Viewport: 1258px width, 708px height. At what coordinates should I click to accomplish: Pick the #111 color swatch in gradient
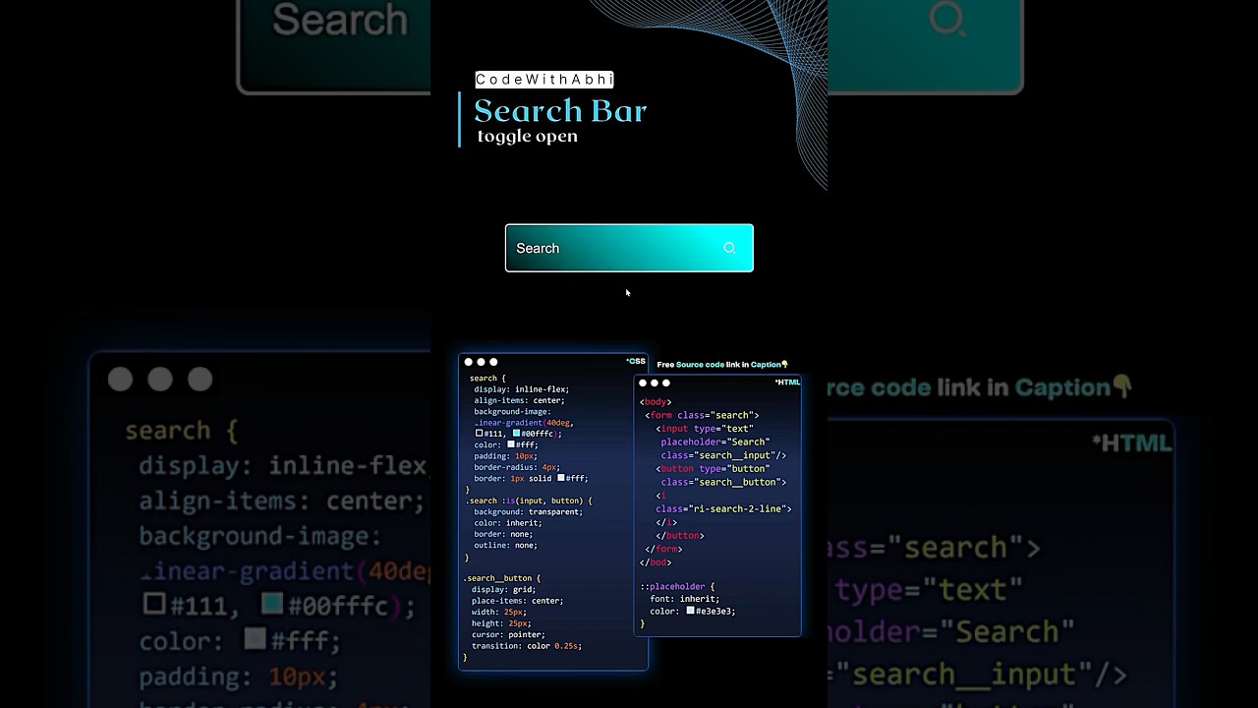(480, 433)
